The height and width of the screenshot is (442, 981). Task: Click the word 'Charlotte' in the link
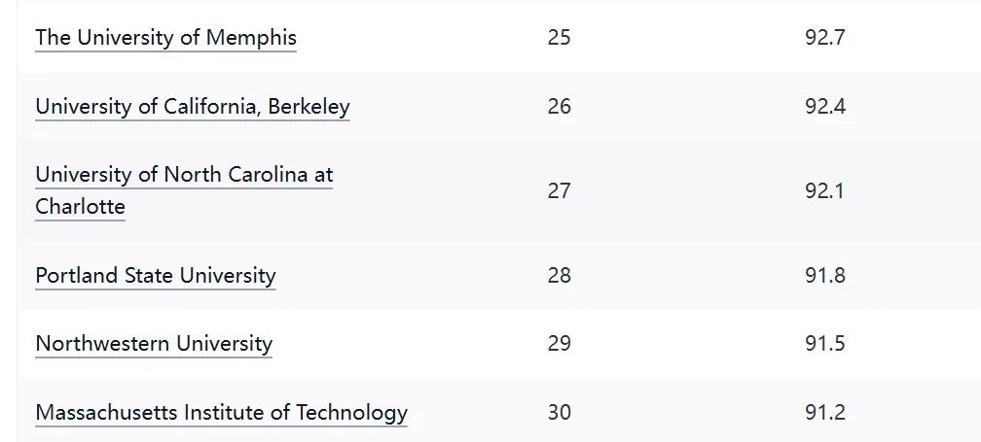coord(80,207)
